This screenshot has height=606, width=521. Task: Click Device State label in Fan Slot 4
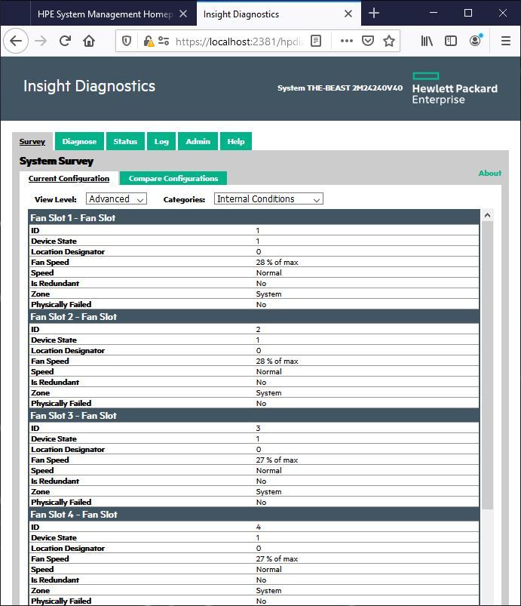tap(54, 537)
